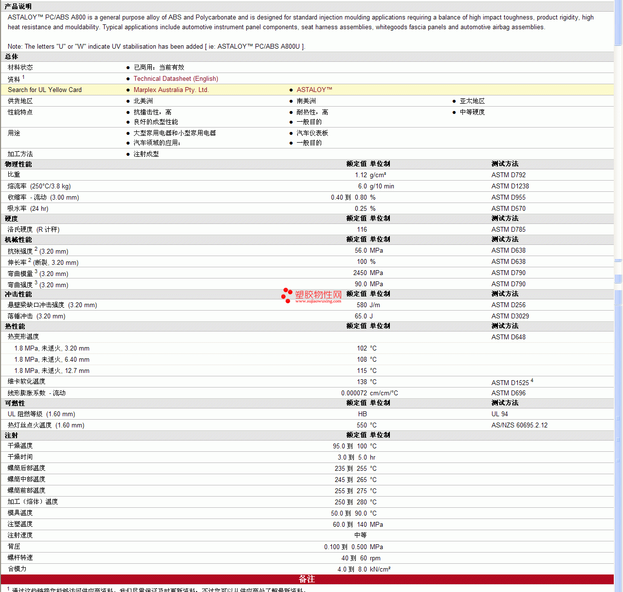
Task: Select the ASTM D1238 test method cell
Action: [510, 186]
